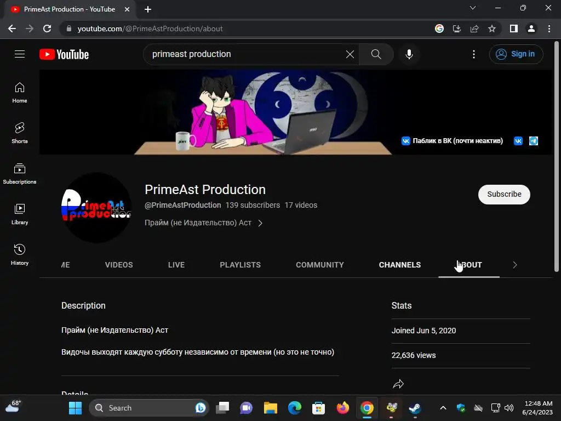The image size is (561, 421).
Task: Switch to the Channels tab
Action: point(399,265)
